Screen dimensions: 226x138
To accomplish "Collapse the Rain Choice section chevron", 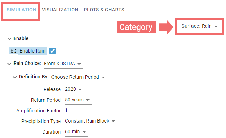I will click(9, 64).
